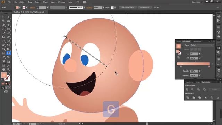Select the Selection tool (black arrow)
Screen dimensions: 222x125
tap(3, 17)
